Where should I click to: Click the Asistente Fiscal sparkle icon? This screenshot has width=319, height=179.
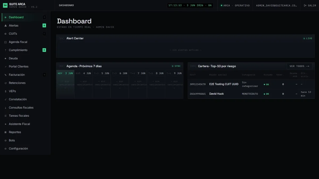(x=6, y=124)
